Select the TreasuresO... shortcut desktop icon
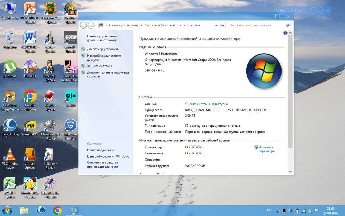The width and height of the screenshot is (345, 216). pyautogui.click(x=50, y=12)
